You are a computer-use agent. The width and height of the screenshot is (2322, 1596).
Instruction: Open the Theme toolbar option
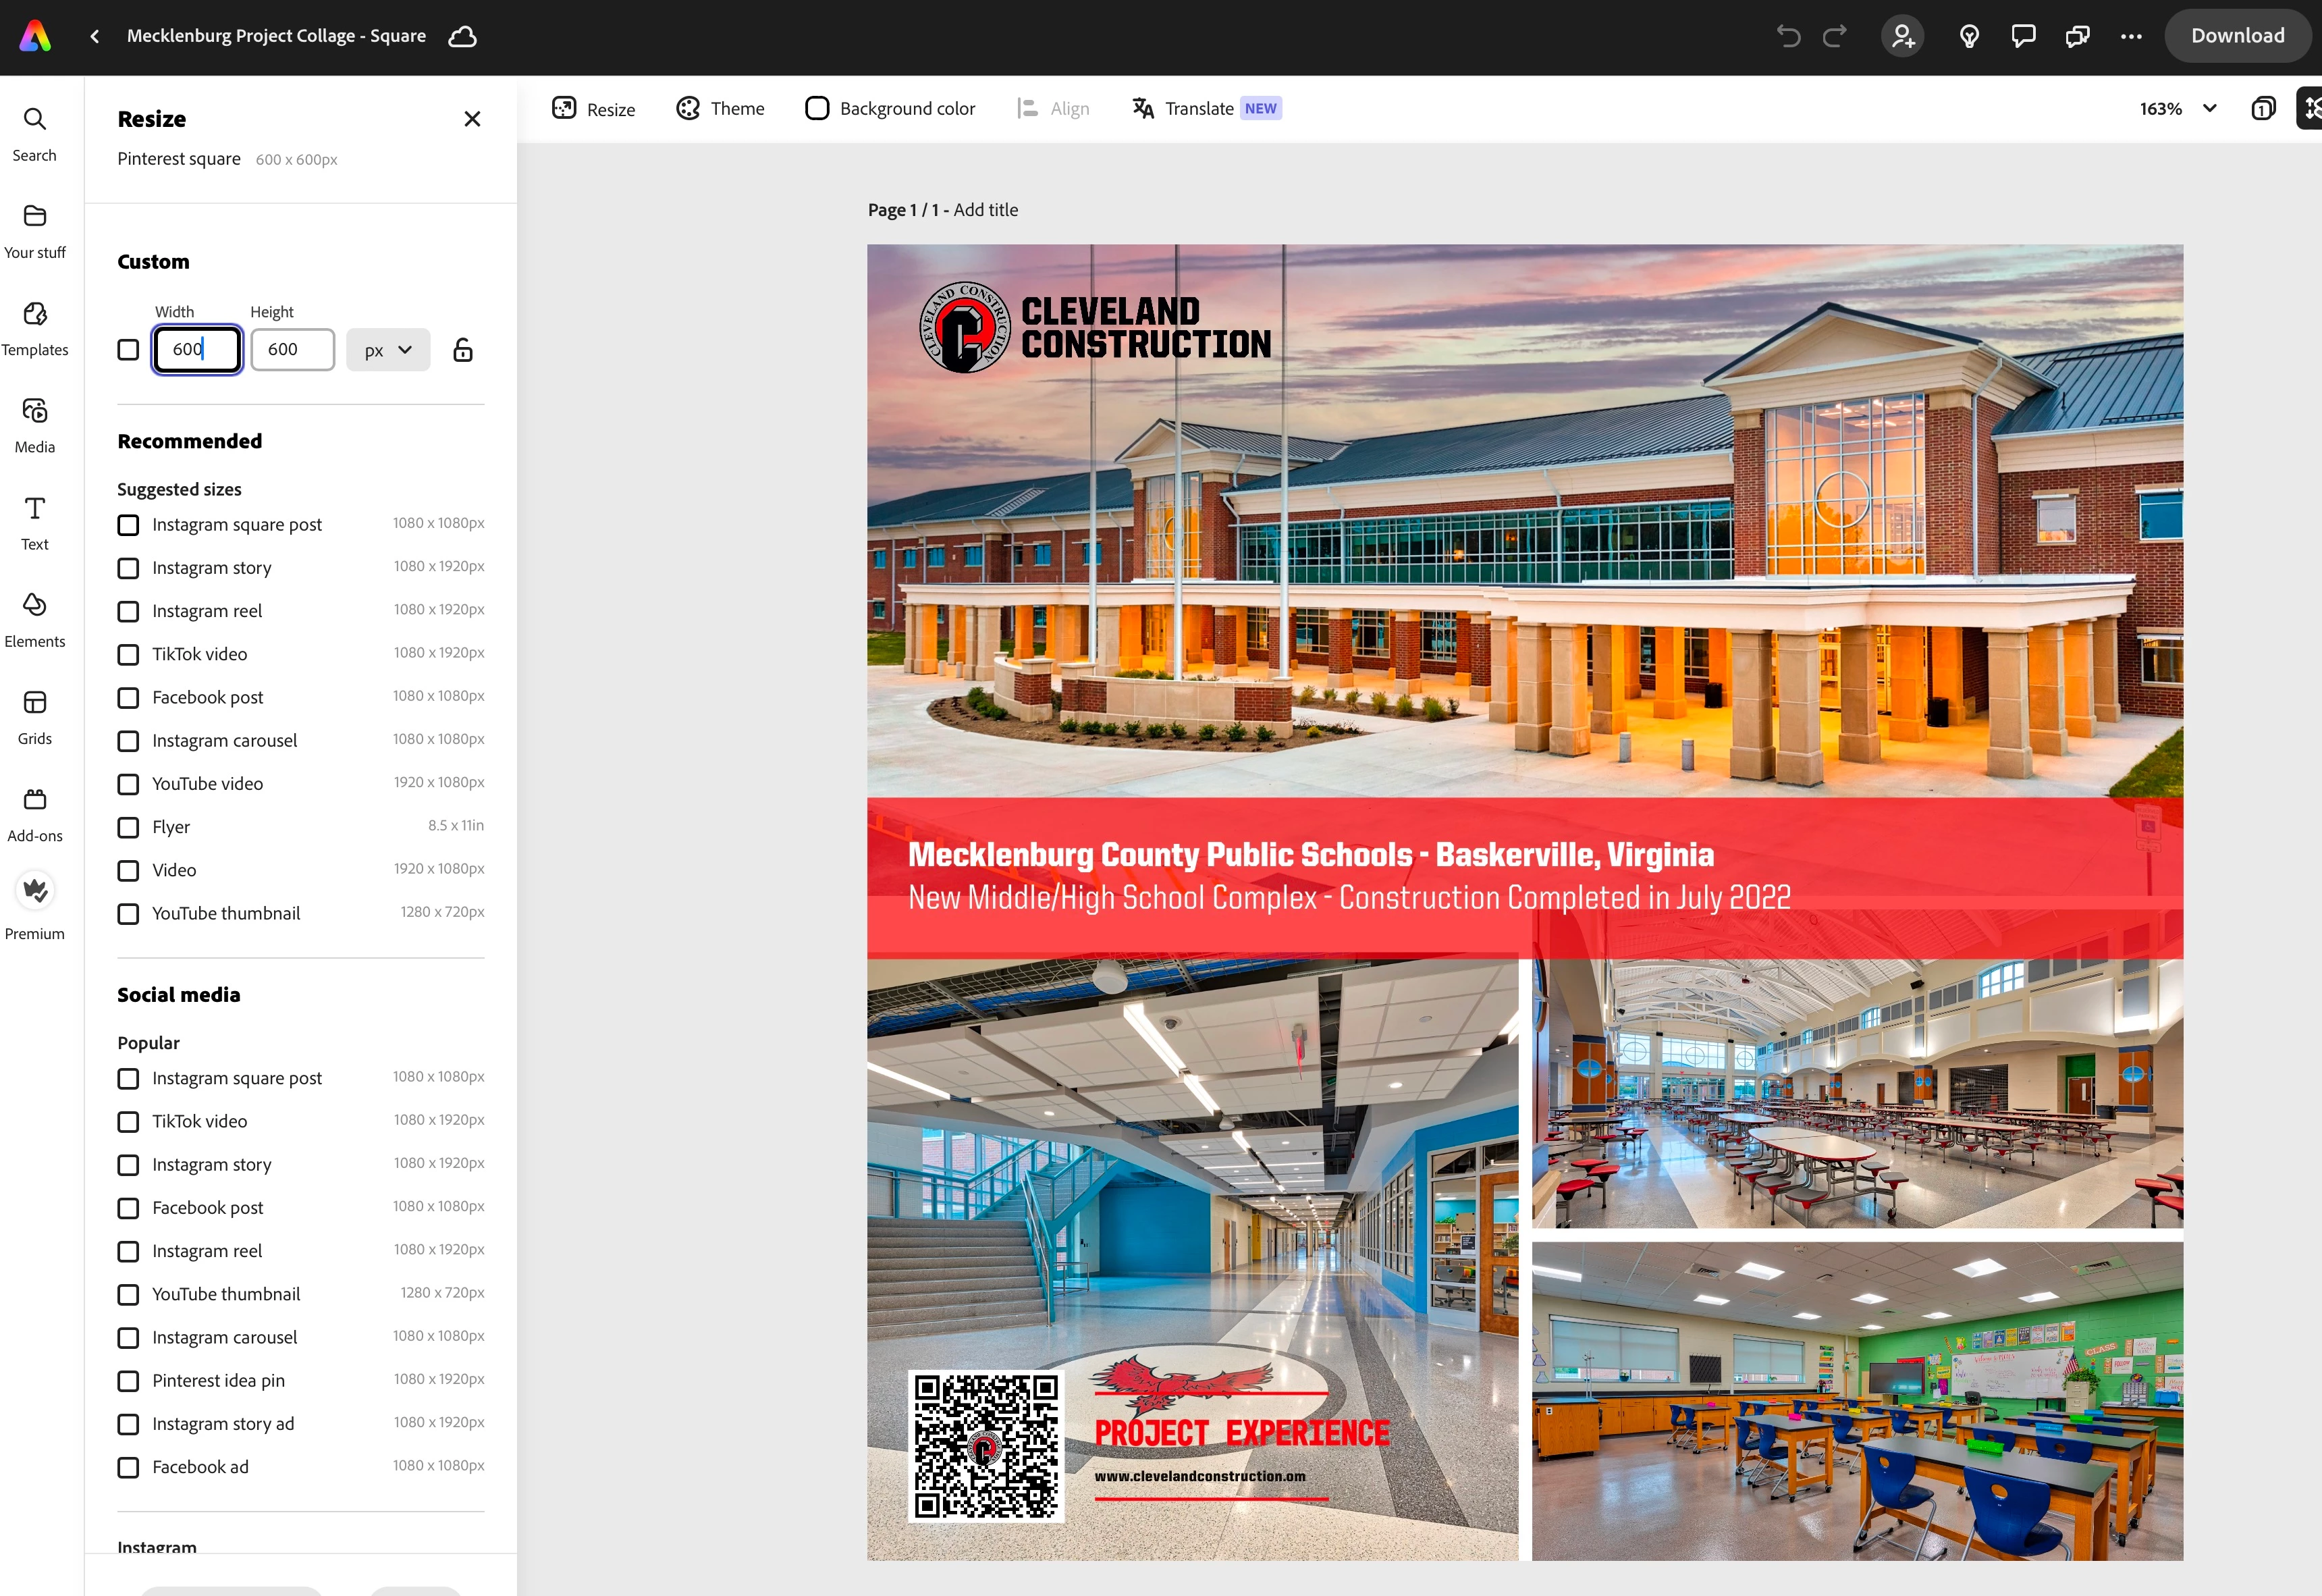[720, 108]
